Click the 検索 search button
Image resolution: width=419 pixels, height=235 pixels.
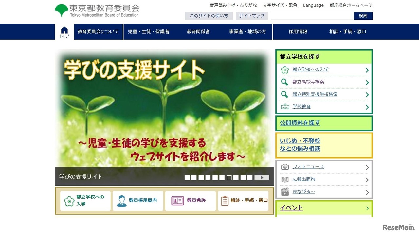tap(363, 16)
